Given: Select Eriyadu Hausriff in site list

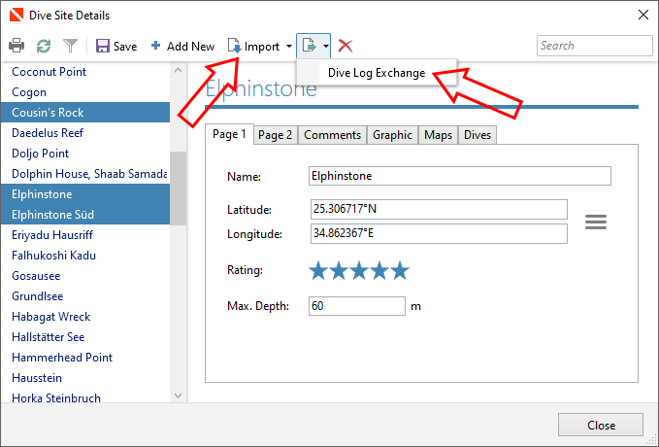Looking at the screenshot, I should click(x=85, y=235).
